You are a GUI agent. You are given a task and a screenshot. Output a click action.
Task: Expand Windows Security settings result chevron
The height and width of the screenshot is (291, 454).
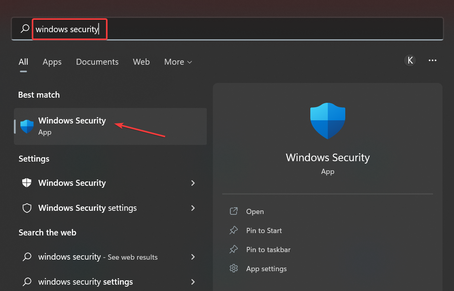pyautogui.click(x=193, y=208)
